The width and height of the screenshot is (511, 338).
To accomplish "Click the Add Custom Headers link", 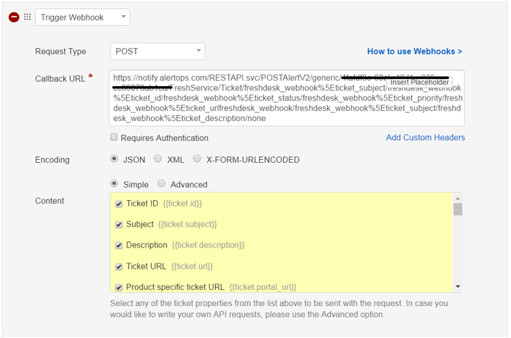I will (425, 138).
